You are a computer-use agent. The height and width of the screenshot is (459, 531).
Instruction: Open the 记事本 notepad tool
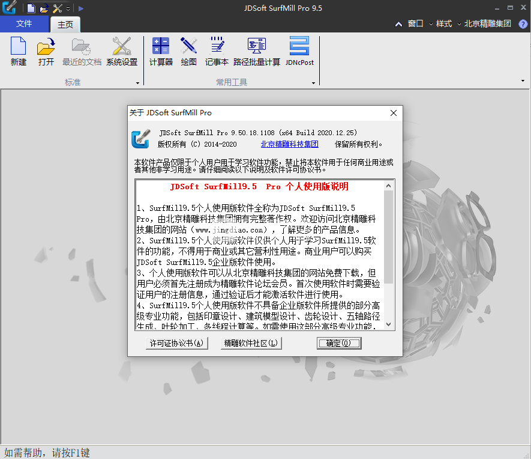[x=217, y=52]
